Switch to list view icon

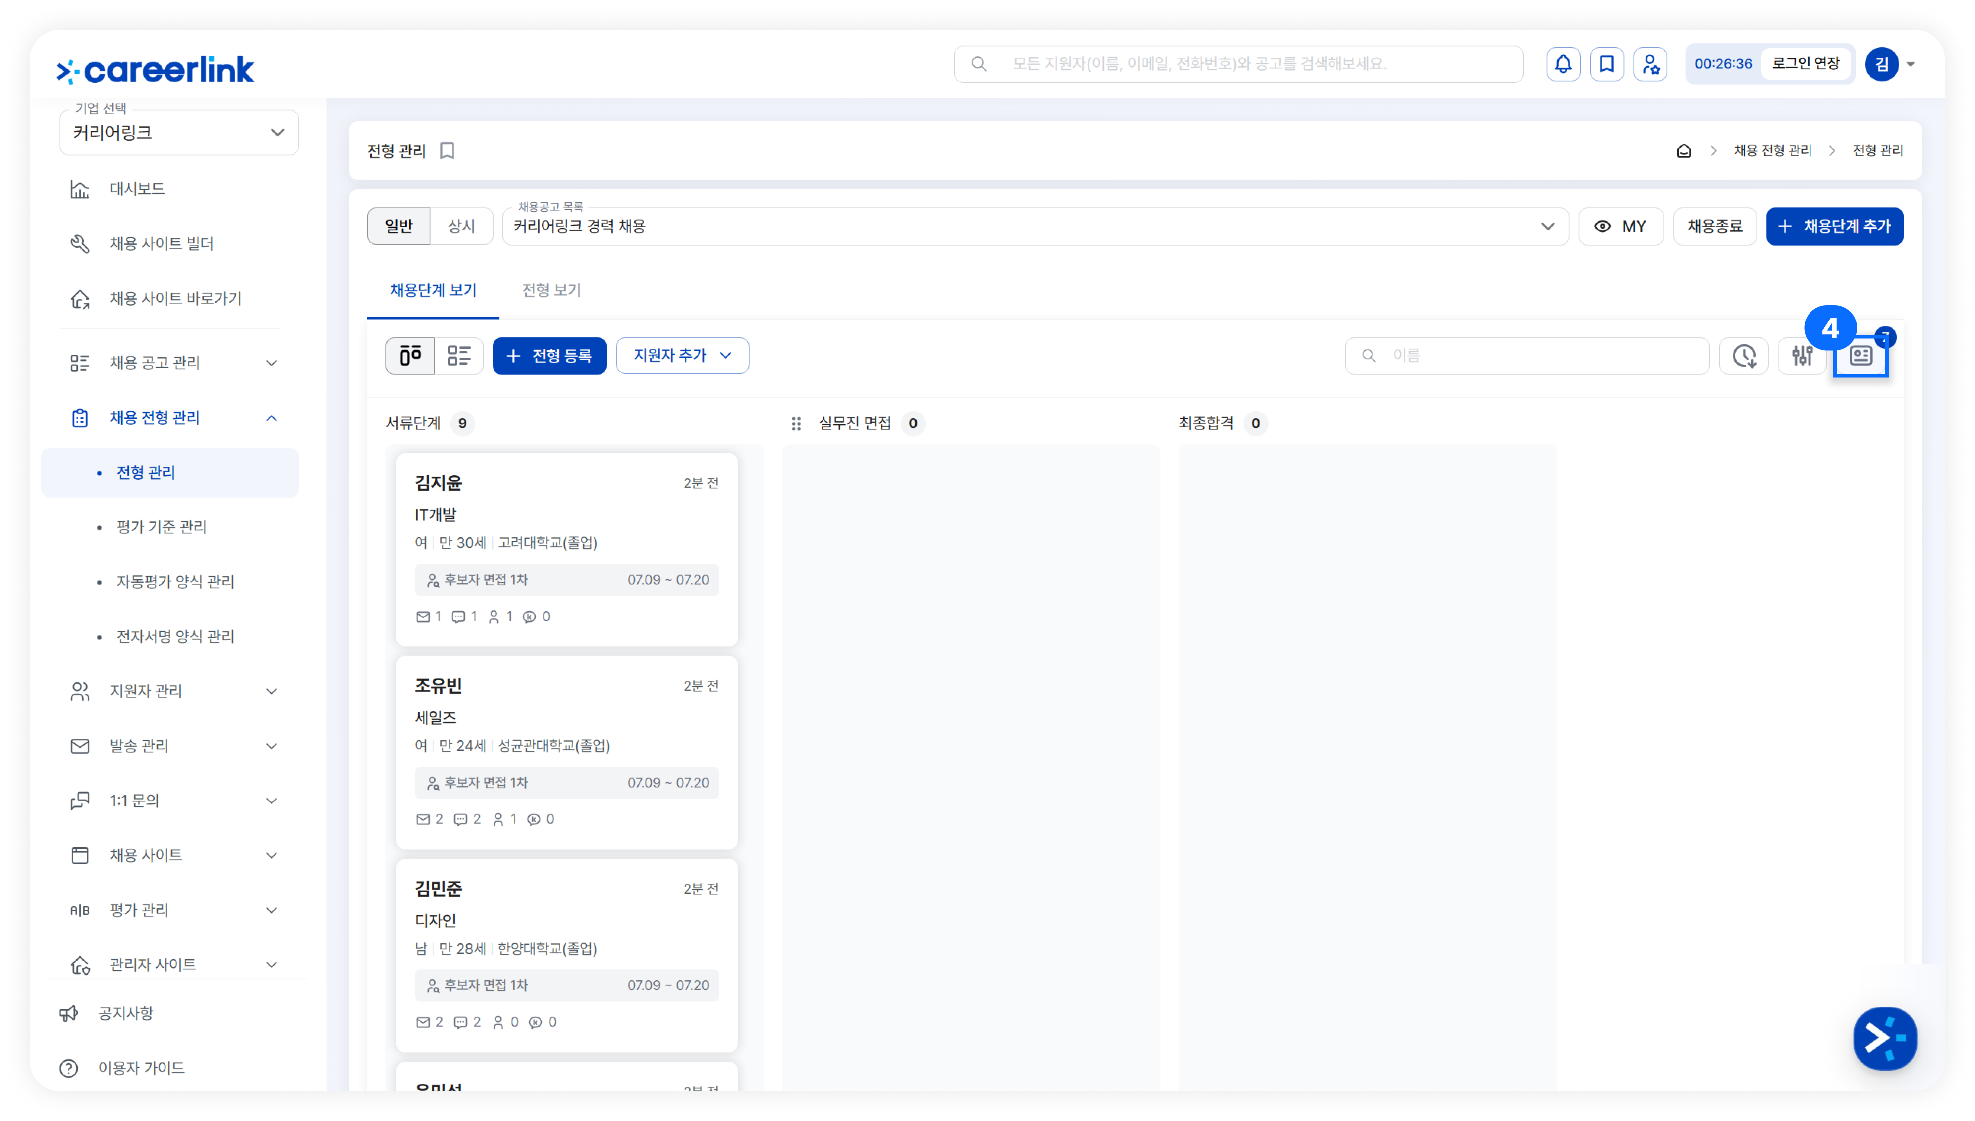click(x=459, y=356)
